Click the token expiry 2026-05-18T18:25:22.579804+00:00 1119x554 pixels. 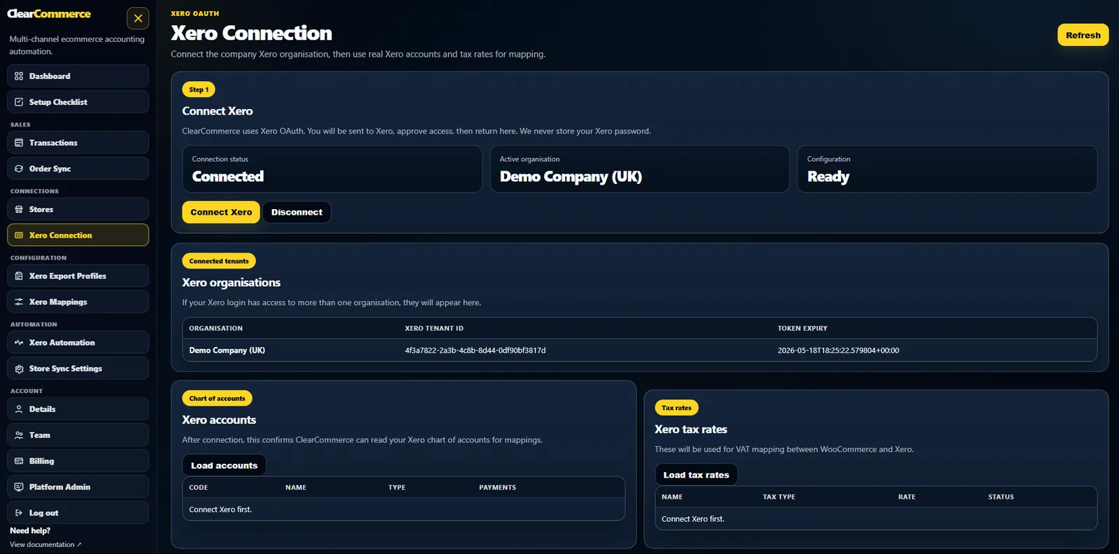[839, 350]
